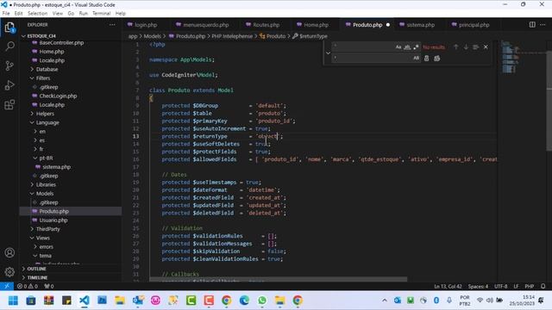Open WhatsApp from the taskbar
Image resolution: width=552 pixels, height=310 pixels.
click(x=262, y=301)
